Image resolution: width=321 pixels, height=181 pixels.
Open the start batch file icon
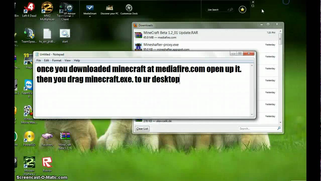pos(65,35)
